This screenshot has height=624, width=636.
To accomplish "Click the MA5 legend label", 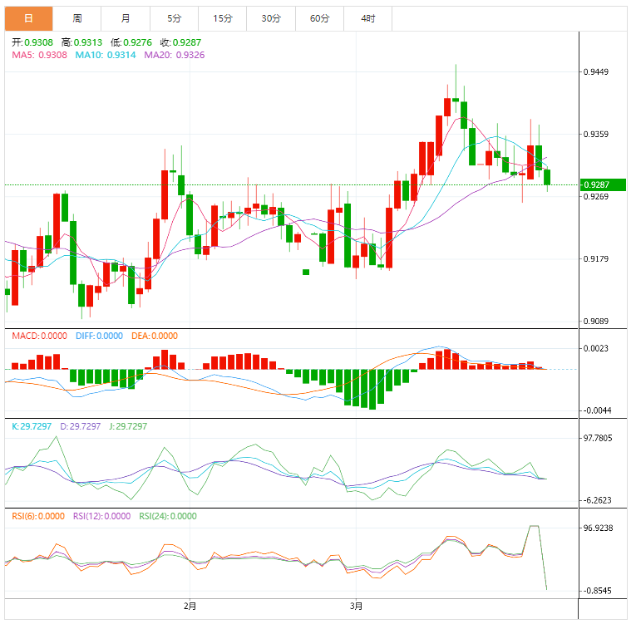I will 38,55.
